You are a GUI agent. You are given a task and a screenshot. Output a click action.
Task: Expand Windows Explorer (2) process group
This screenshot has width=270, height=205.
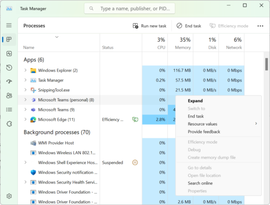[x=25, y=70]
